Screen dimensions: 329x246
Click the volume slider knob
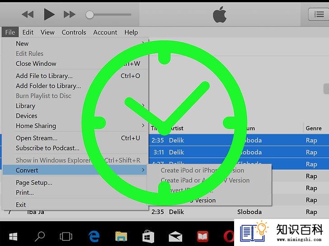89,14
